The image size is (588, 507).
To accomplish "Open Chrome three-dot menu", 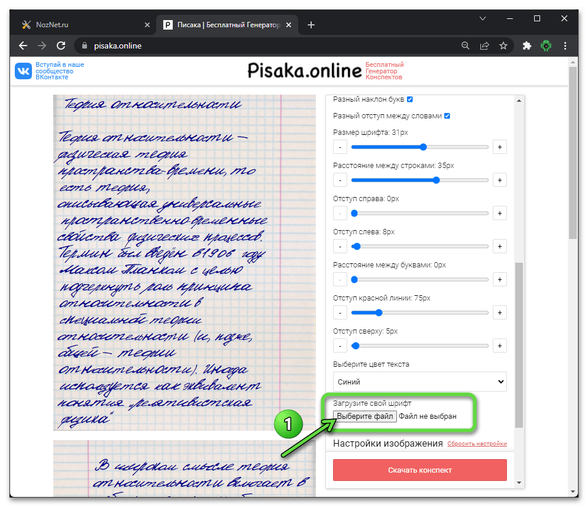I will point(566,46).
